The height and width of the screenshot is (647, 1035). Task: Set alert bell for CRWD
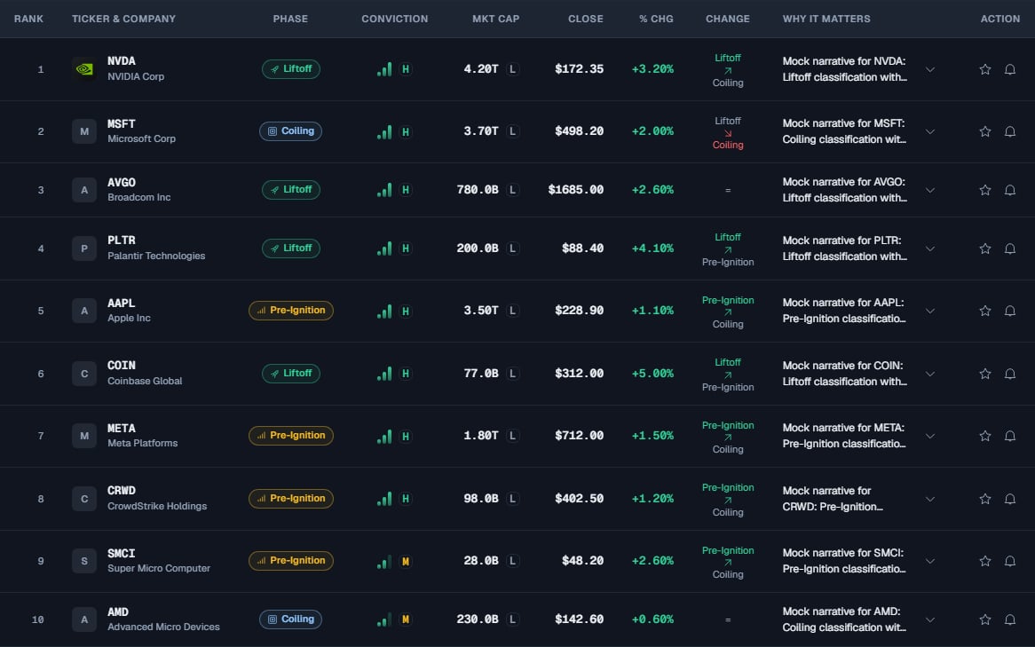pos(1010,499)
